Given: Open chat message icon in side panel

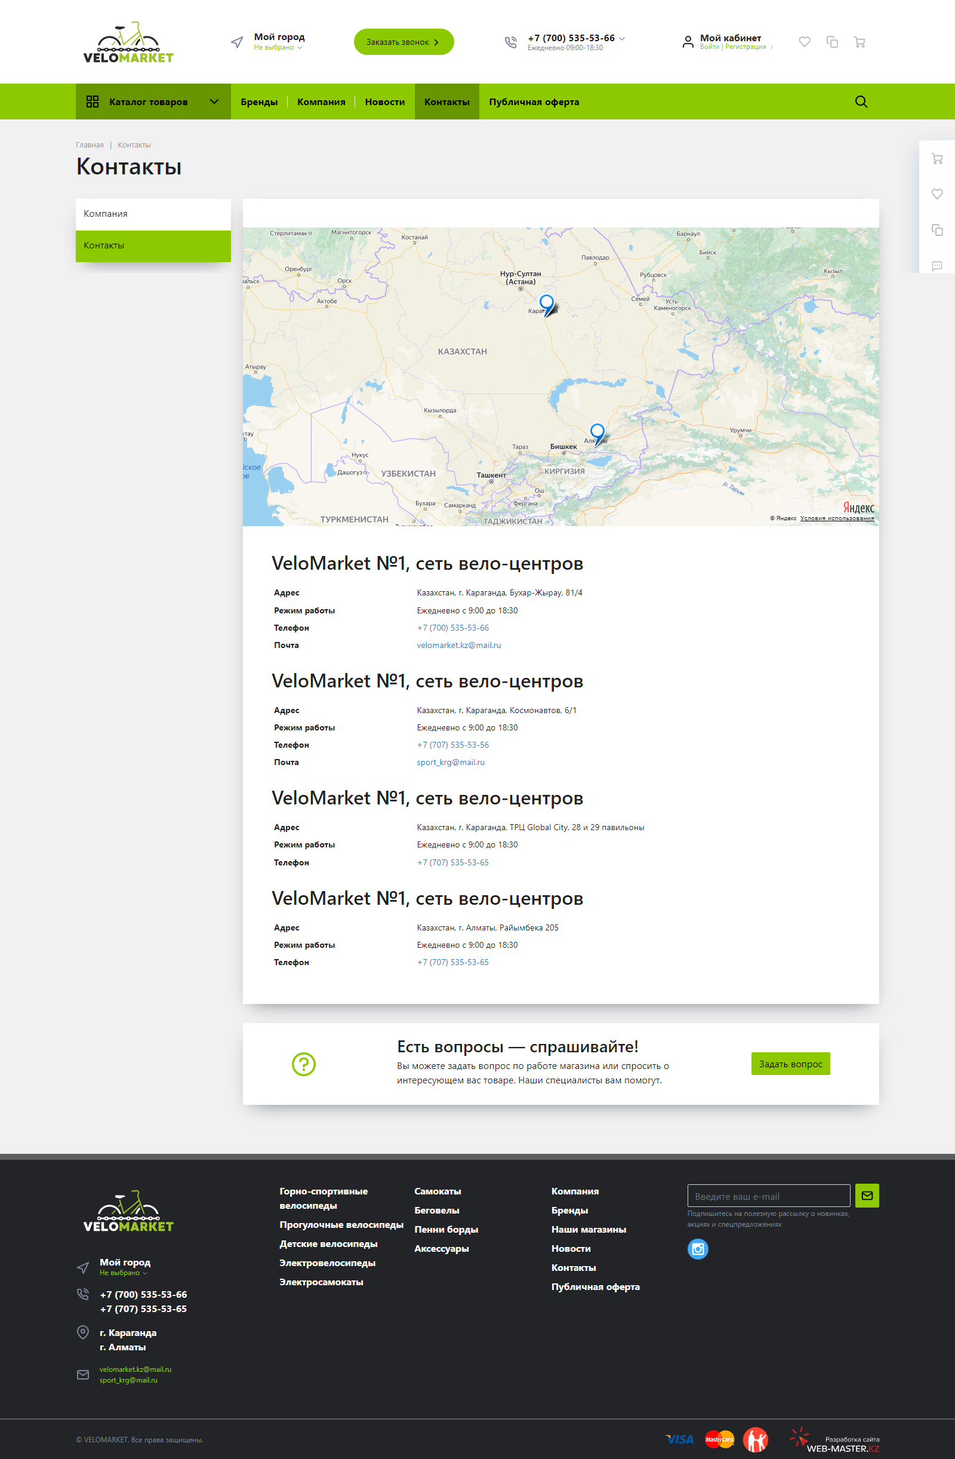Looking at the screenshot, I should coord(936,265).
